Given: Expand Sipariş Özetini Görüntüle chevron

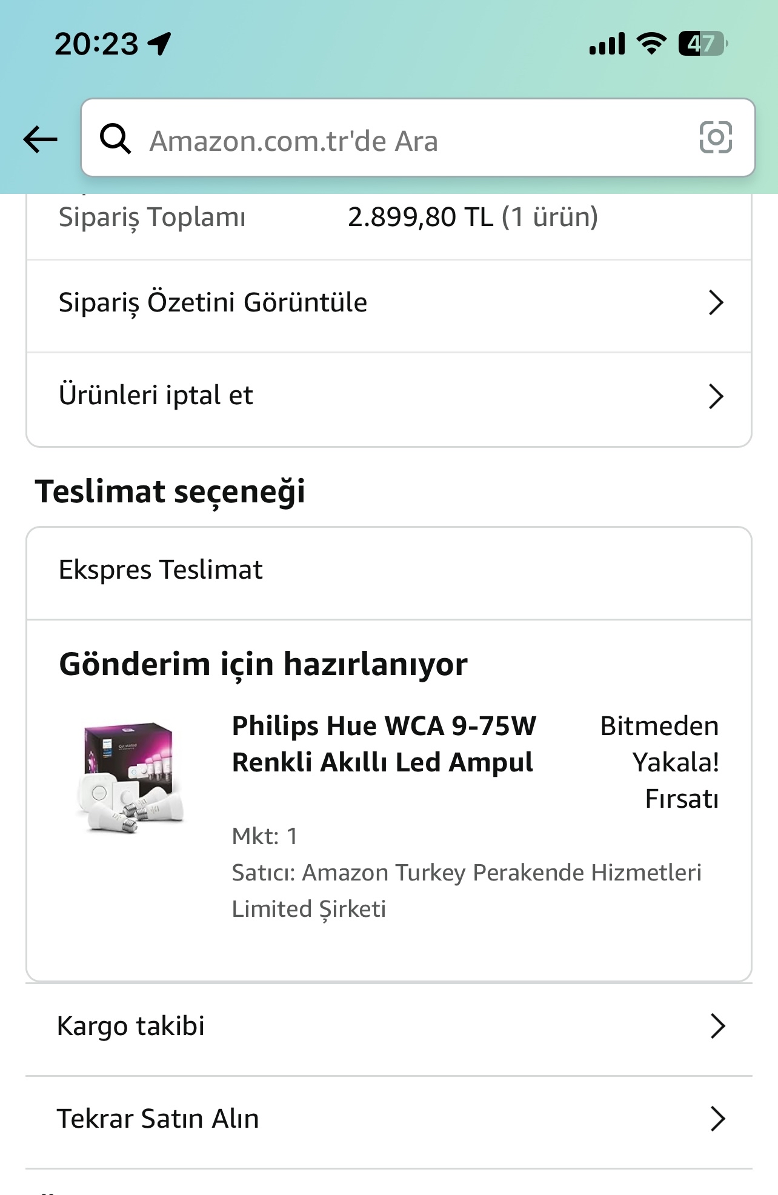Looking at the screenshot, I should (716, 302).
